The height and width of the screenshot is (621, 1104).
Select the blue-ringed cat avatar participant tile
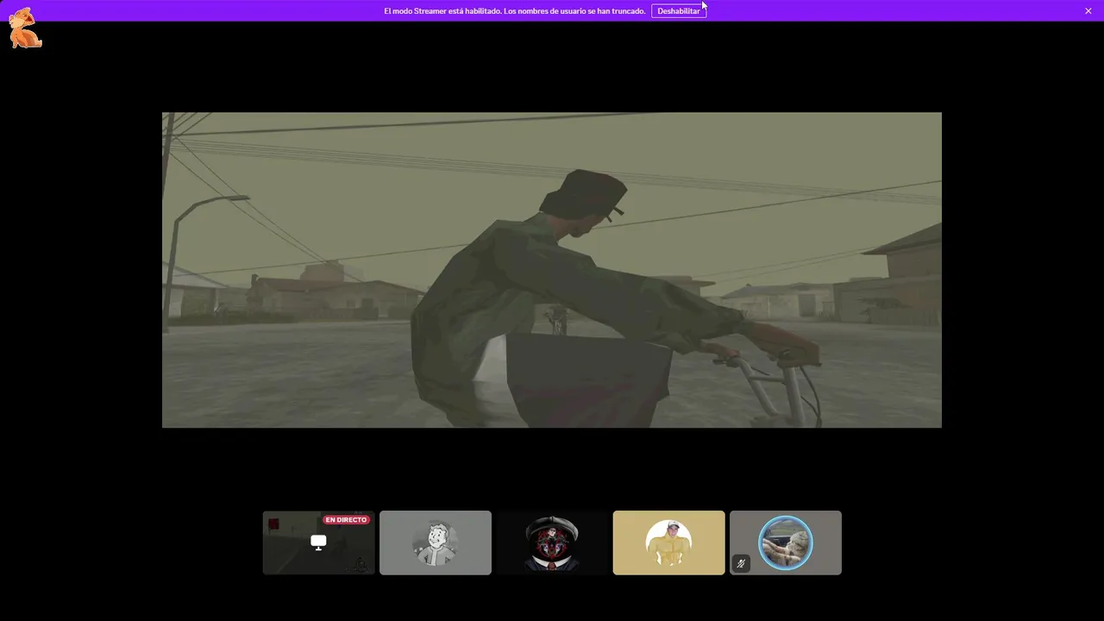786,543
